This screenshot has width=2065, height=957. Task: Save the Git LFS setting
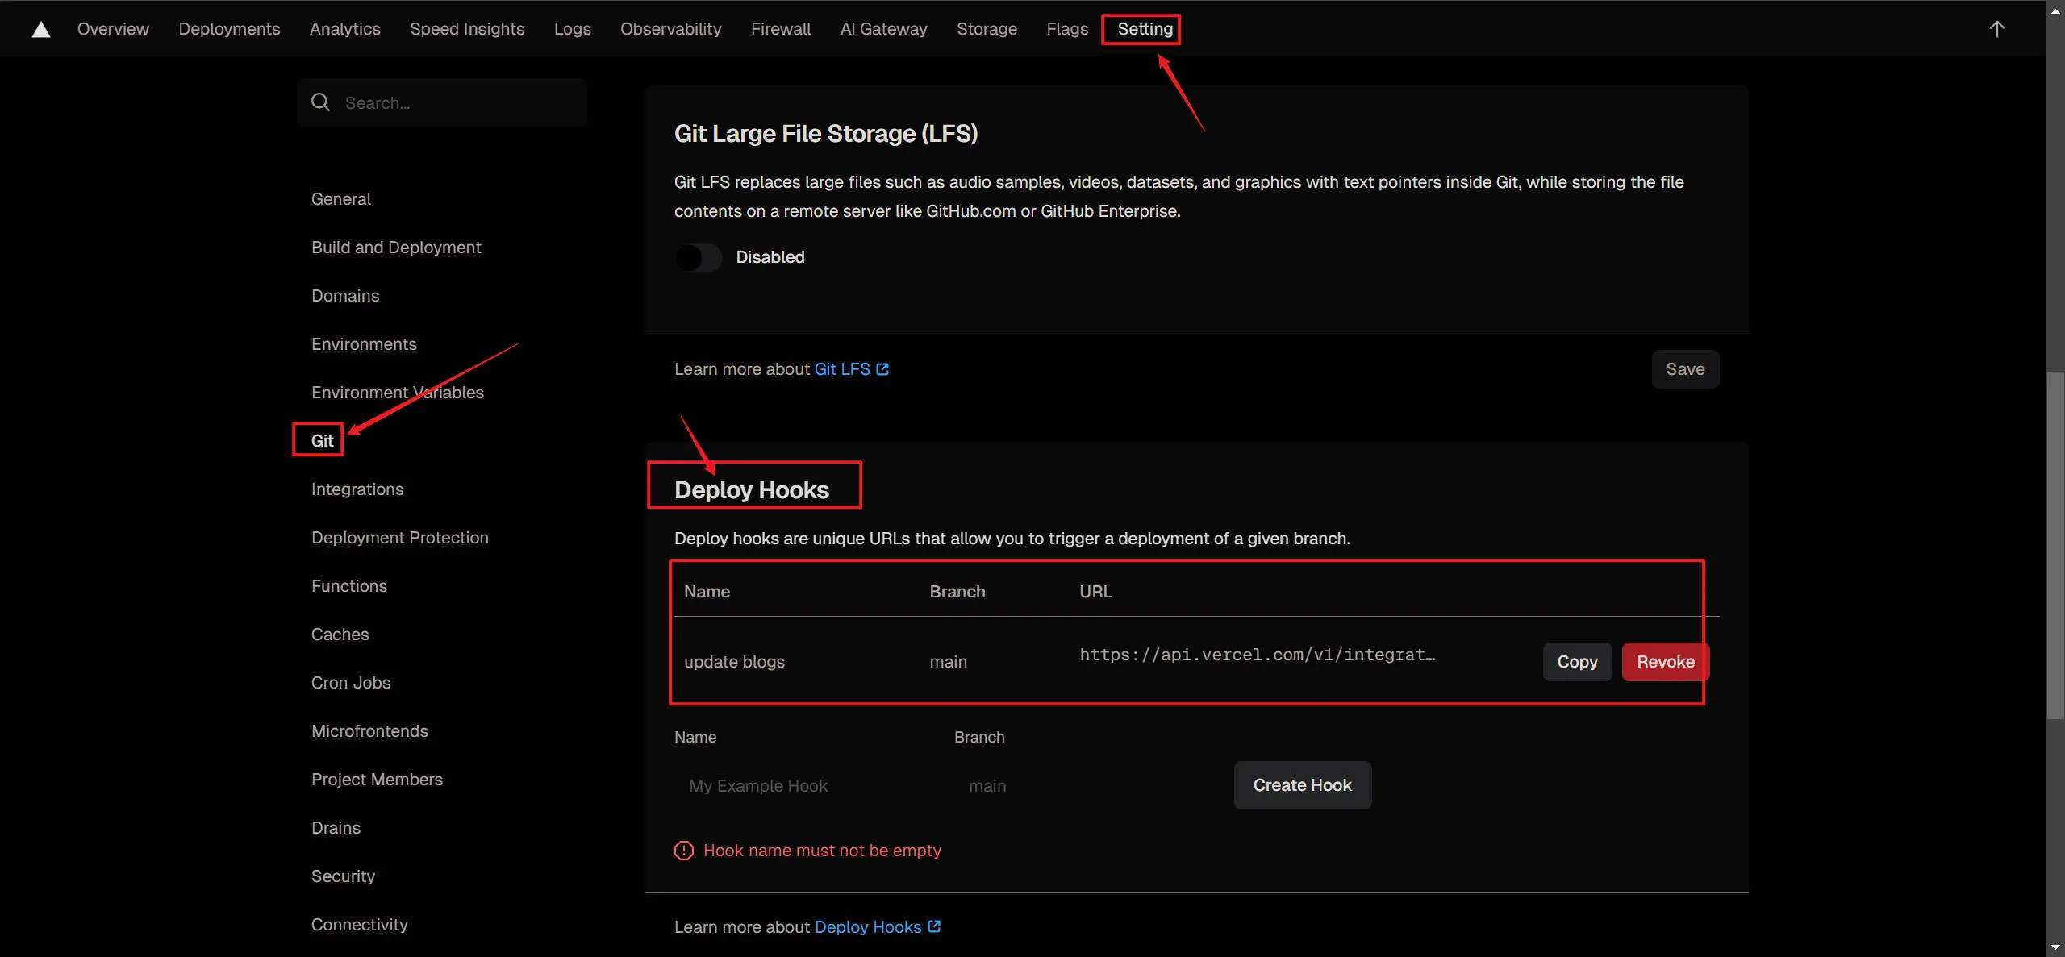tap(1684, 369)
